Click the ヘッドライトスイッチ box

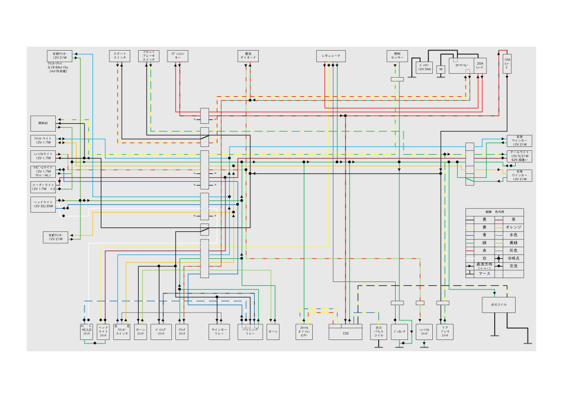(103, 332)
